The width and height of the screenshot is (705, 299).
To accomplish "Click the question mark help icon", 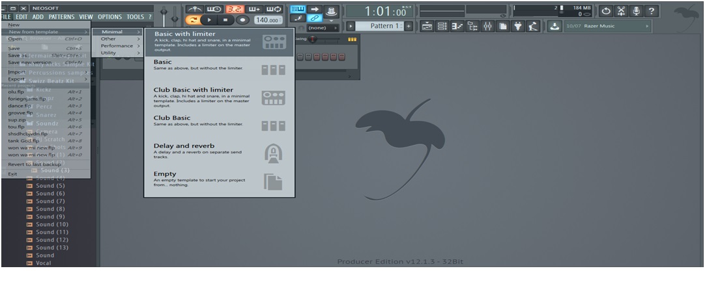I will [652, 11].
